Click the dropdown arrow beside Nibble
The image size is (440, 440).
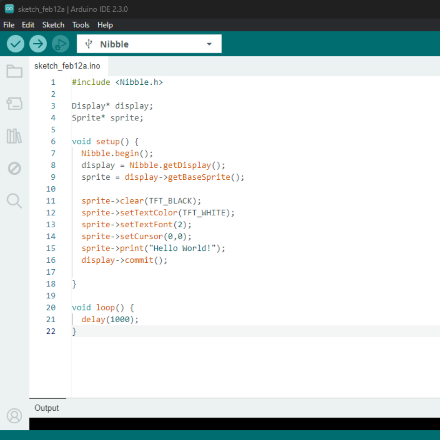tap(209, 44)
